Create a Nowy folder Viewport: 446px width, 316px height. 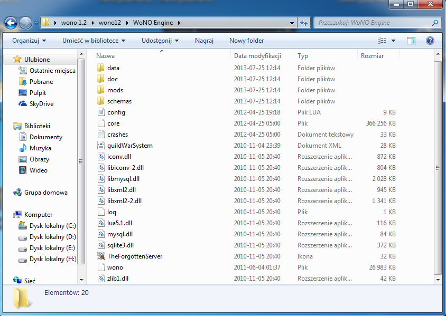point(247,41)
